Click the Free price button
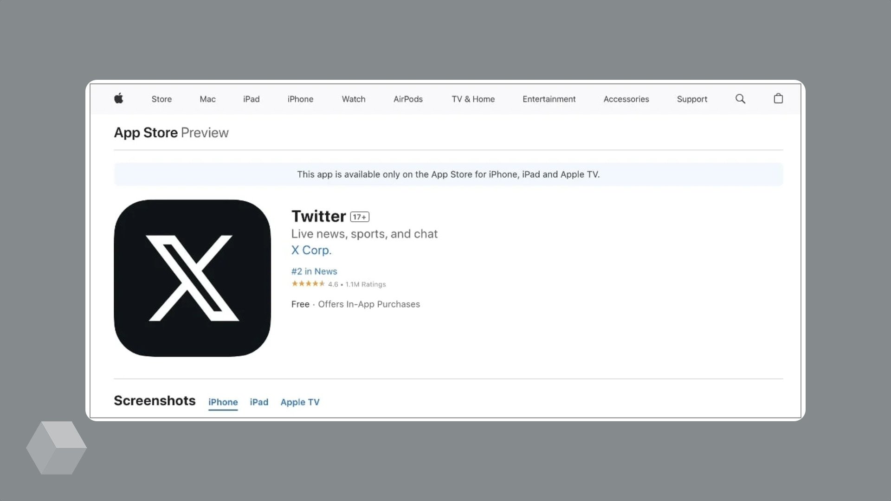This screenshot has height=501, width=891. click(300, 304)
